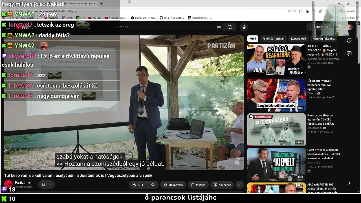Open the Dashboard - Restre... bookmark
Screen dimensions: 361x203
pyautogui.click(x=143, y=18)
